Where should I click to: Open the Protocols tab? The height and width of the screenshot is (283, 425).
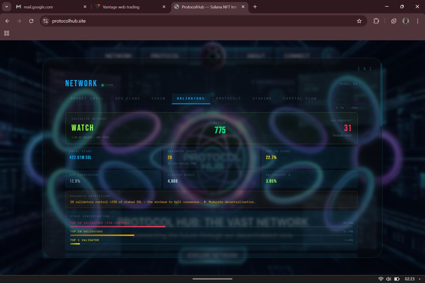pos(228,98)
